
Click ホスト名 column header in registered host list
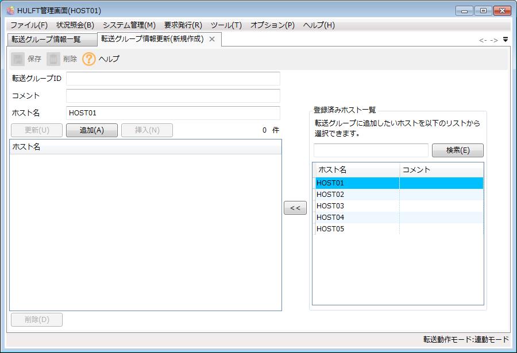pyautogui.click(x=357, y=170)
